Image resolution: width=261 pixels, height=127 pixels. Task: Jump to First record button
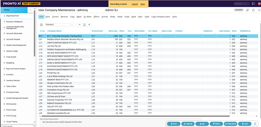coord(174,124)
